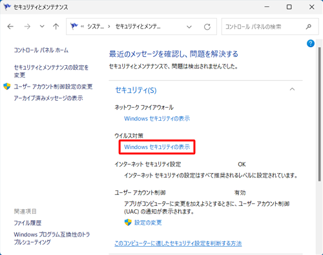
Task: Click the forward navigation arrow
Action: (x=27, y=26)
